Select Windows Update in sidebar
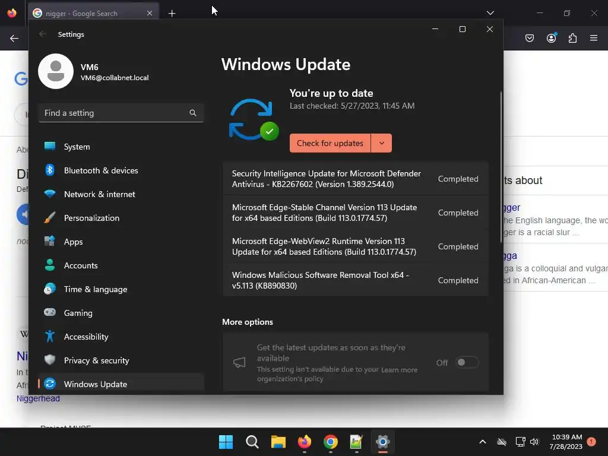The width and height of the screenshot is (608, 456). (121, 384)
